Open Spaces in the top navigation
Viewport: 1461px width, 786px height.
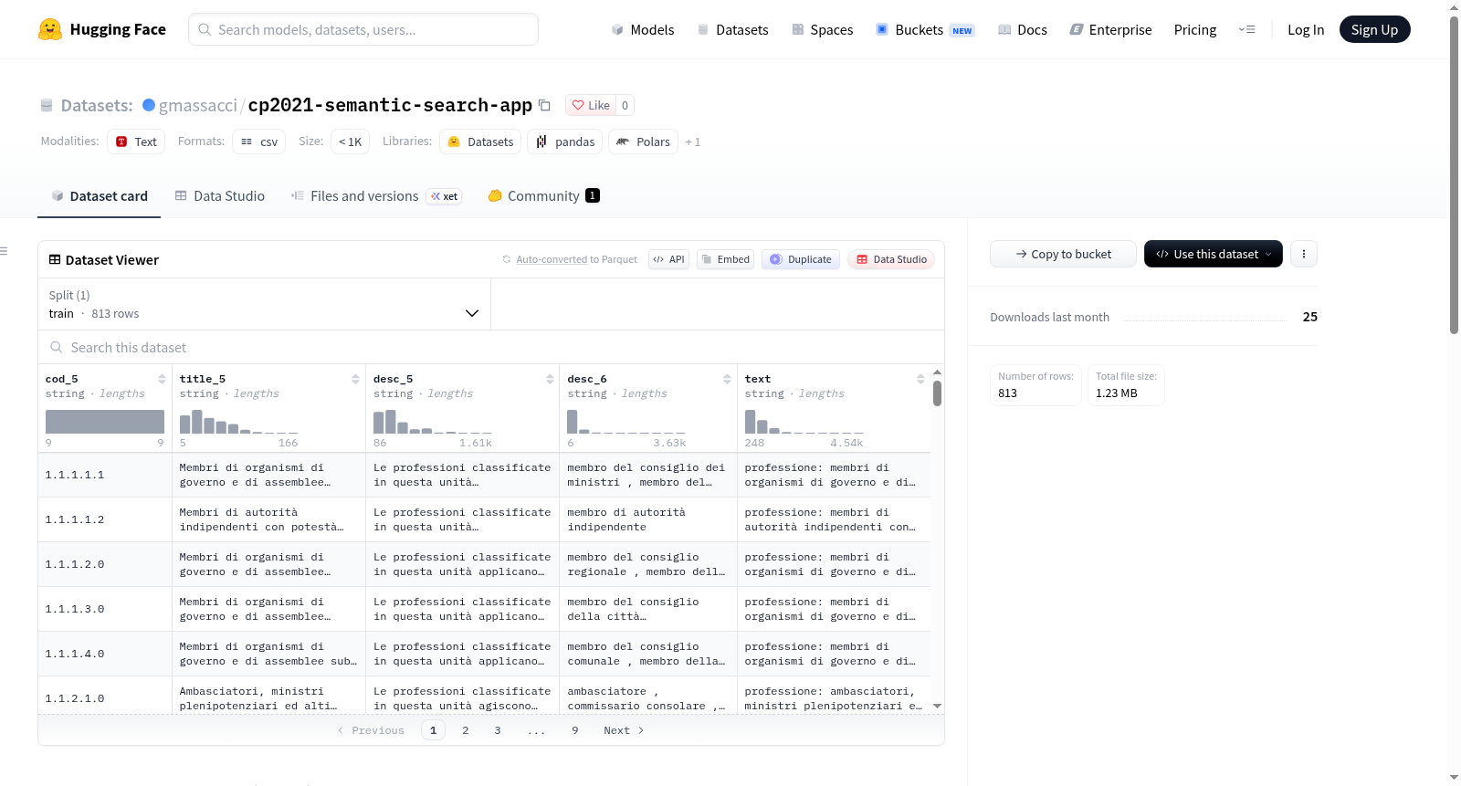point(823,29)
